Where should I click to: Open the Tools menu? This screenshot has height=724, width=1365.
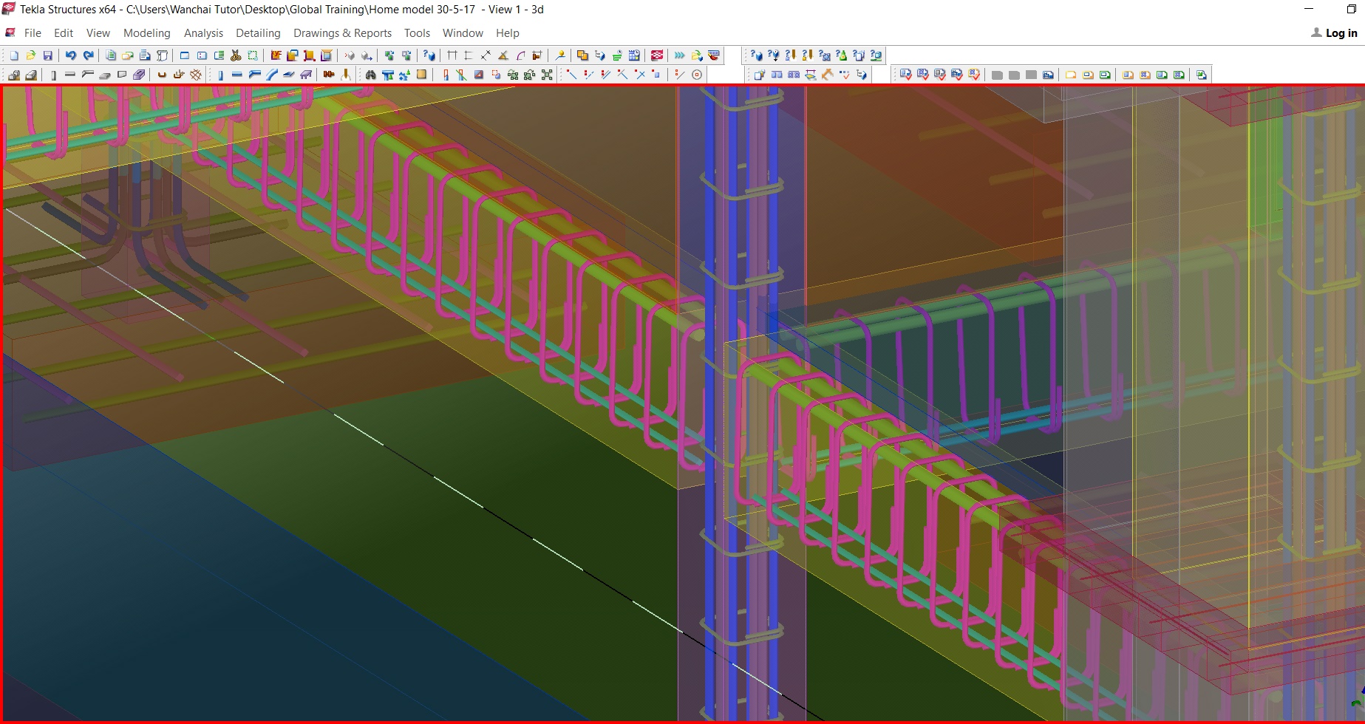point(417,33)
